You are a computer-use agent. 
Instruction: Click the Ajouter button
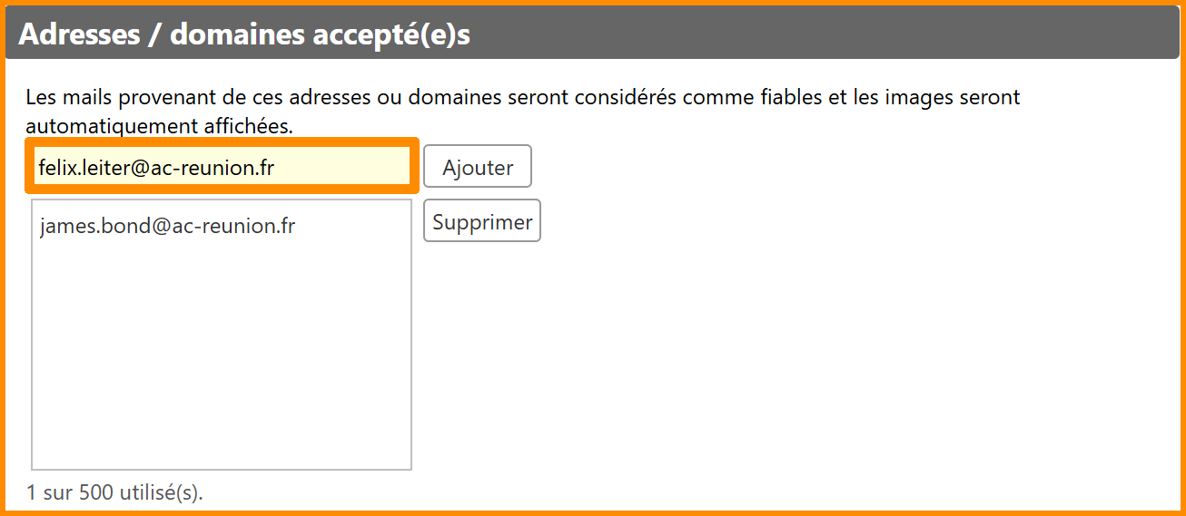[477, 167]
